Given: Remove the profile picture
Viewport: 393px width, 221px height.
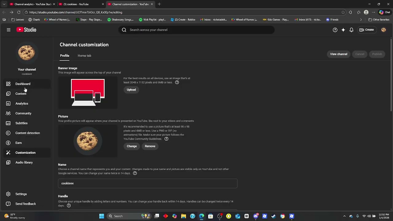Looking at the screenshot, I should [x=150, y=146].
